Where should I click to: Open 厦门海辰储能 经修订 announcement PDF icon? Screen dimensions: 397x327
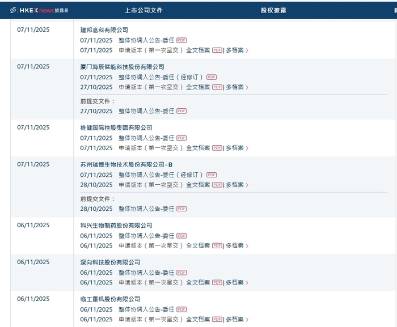212,77
